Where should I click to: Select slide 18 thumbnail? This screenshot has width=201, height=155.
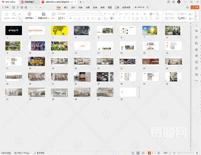[36, 61]
